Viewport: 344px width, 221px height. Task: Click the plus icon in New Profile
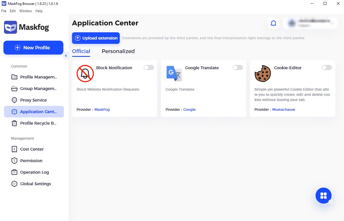tap(18, 48)
